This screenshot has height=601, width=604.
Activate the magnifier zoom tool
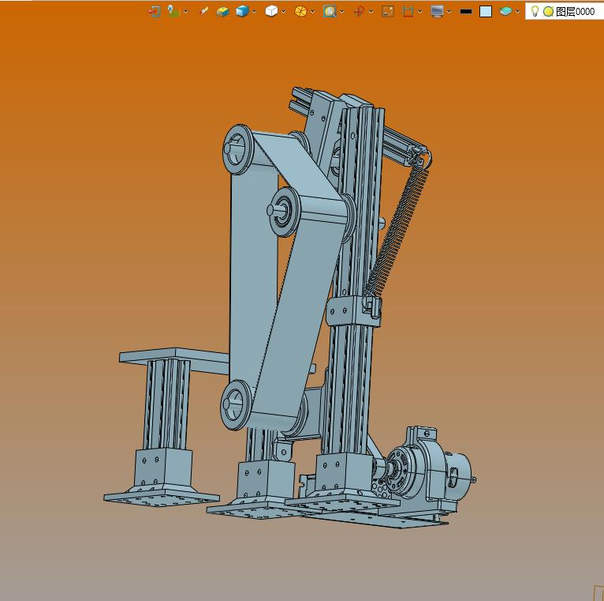click(x=330, y=11)
